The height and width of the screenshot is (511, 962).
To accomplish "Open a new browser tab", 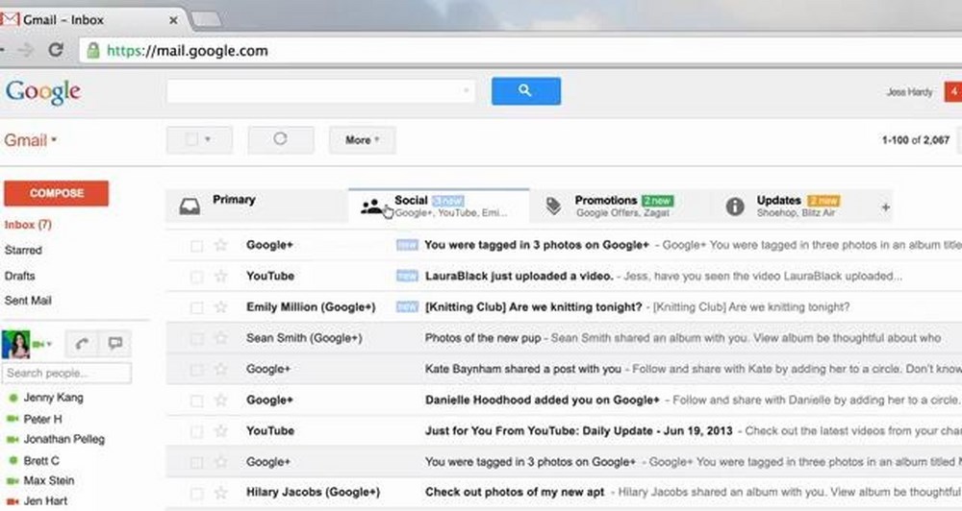I will 207,20.
